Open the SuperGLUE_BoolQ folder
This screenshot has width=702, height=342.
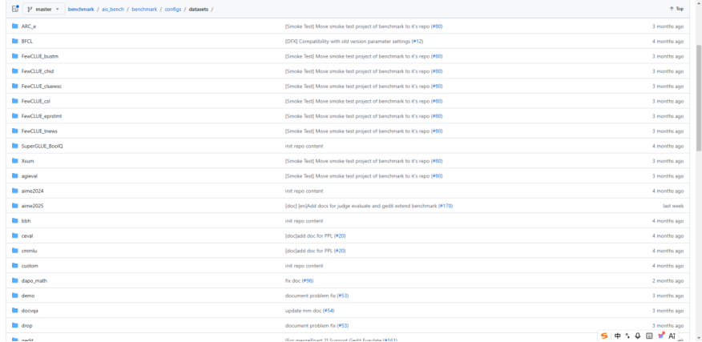[x=42, y=146]
